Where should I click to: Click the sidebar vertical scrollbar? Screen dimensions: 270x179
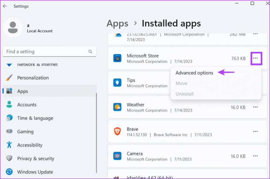coord(97,133)
